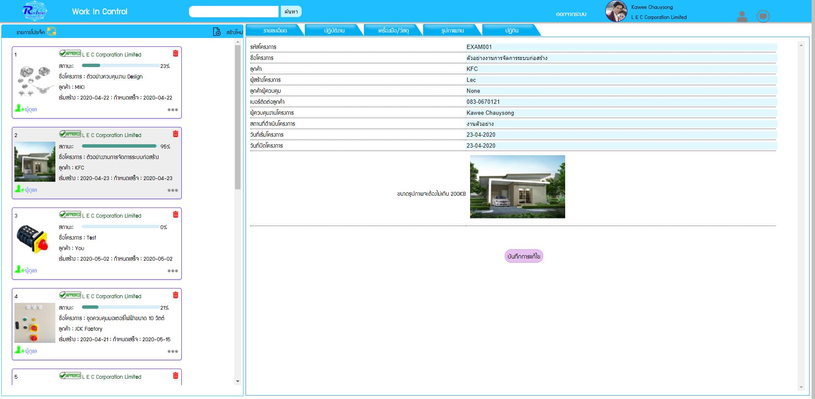The width and height of the screenshot is (815, 399).
Task: Click project 1 progress bar at 23%
Action: [x=120, y=65]
